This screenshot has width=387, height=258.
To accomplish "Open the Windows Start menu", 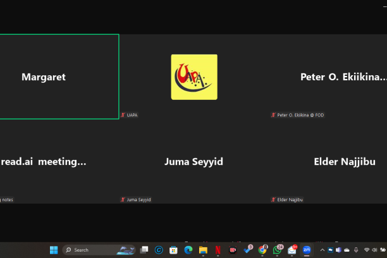I will click(x=54, y=250).
